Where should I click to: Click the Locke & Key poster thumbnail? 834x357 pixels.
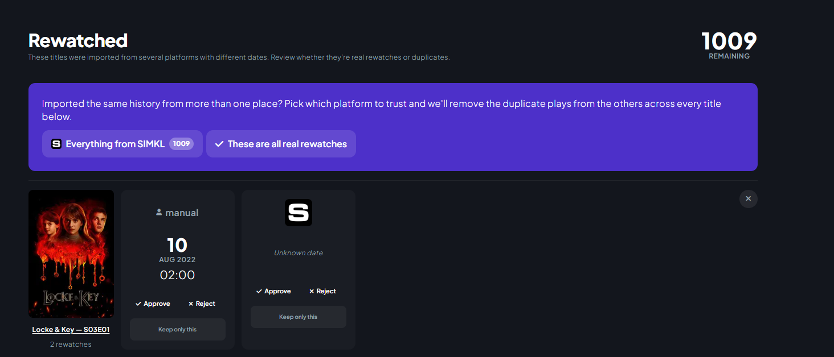coord(71,254)
